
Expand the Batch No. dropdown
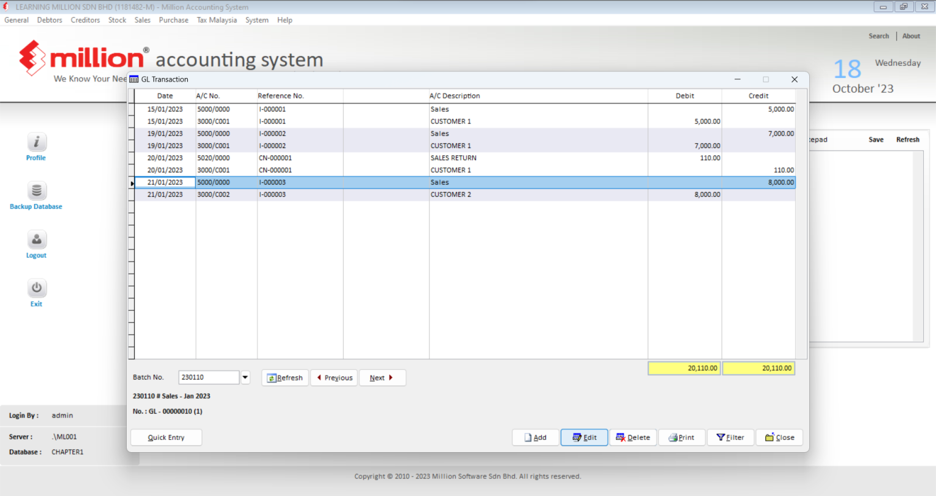click(x=245, y=377)
